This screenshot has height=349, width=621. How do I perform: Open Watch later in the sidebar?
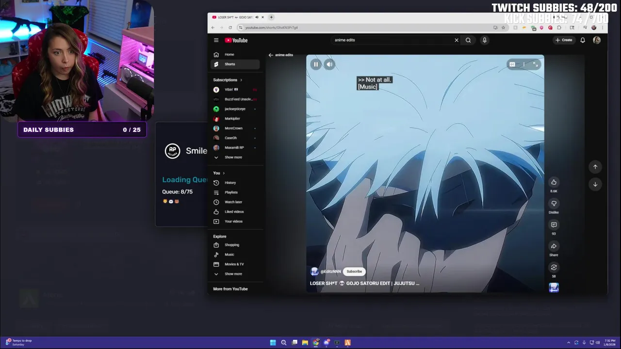[x=235, y=202]
